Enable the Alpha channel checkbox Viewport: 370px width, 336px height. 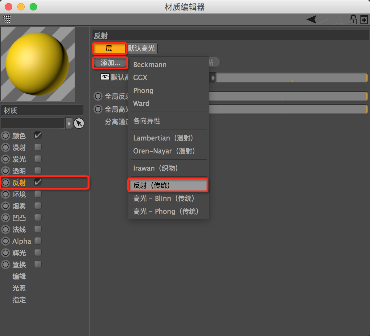[x=38, y=241]
